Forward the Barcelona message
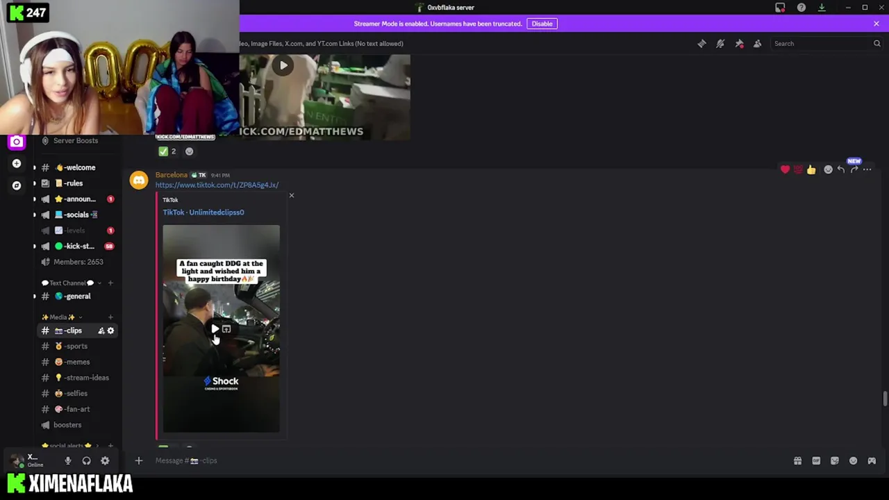889x500 pixels. [854, 169]
